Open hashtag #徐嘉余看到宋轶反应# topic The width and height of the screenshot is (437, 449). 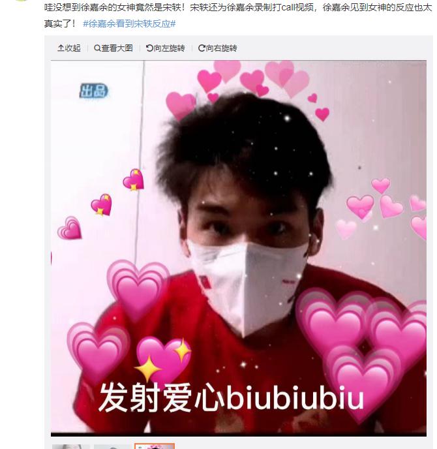point(129,23)
